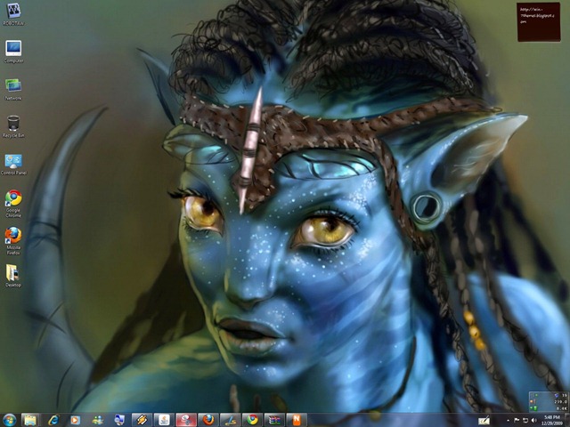Screen dimensions: 570x427
Task: Open Winamp from the taskbar
Action: click(142, 420)
